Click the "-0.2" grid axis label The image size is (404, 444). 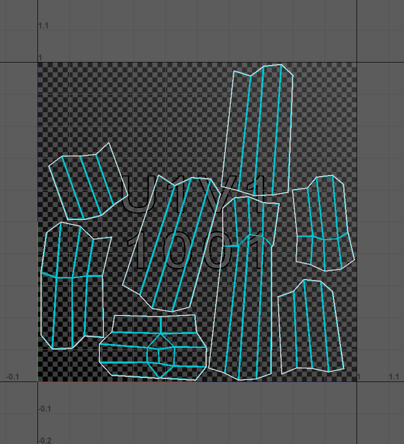click(x=44, y=440)
